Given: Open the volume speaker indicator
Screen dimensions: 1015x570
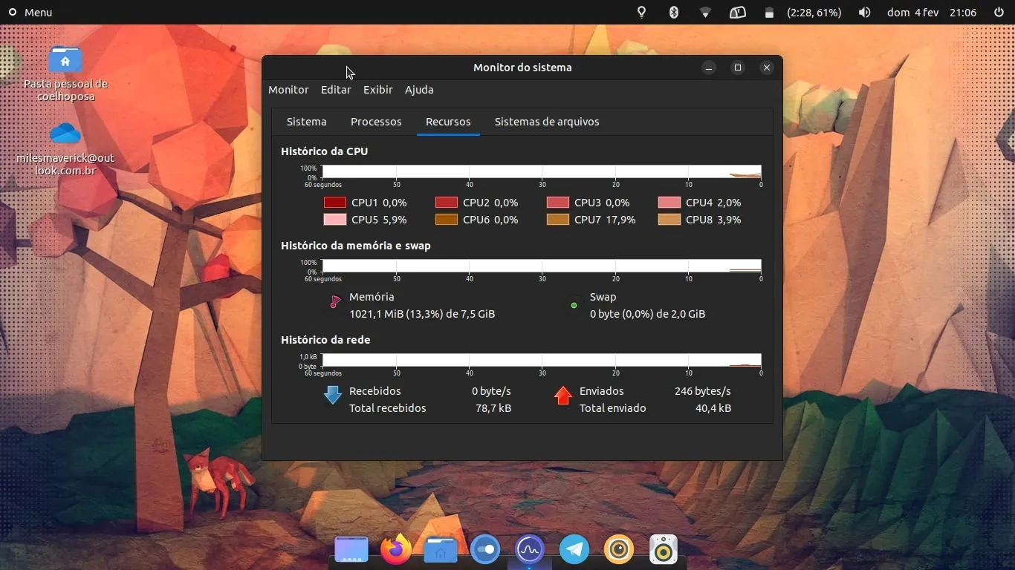Looking at the screenshot, I should 864,13.
